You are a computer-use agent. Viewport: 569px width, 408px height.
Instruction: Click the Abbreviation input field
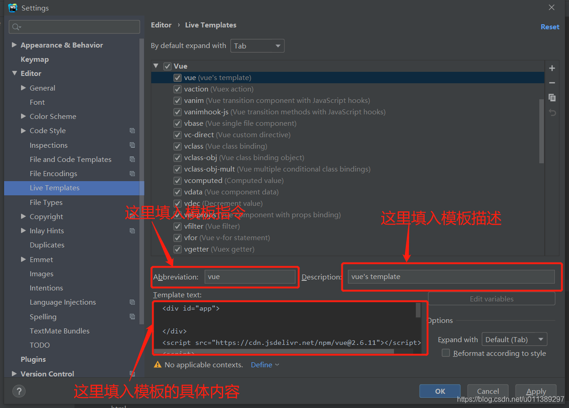[250, 277]
